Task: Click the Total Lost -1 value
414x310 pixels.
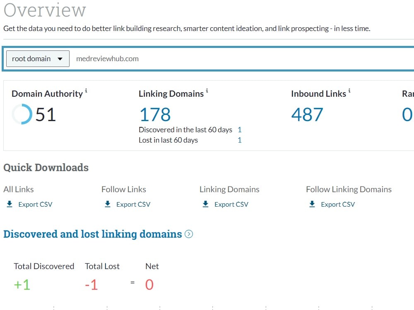Action: point(91,285)
